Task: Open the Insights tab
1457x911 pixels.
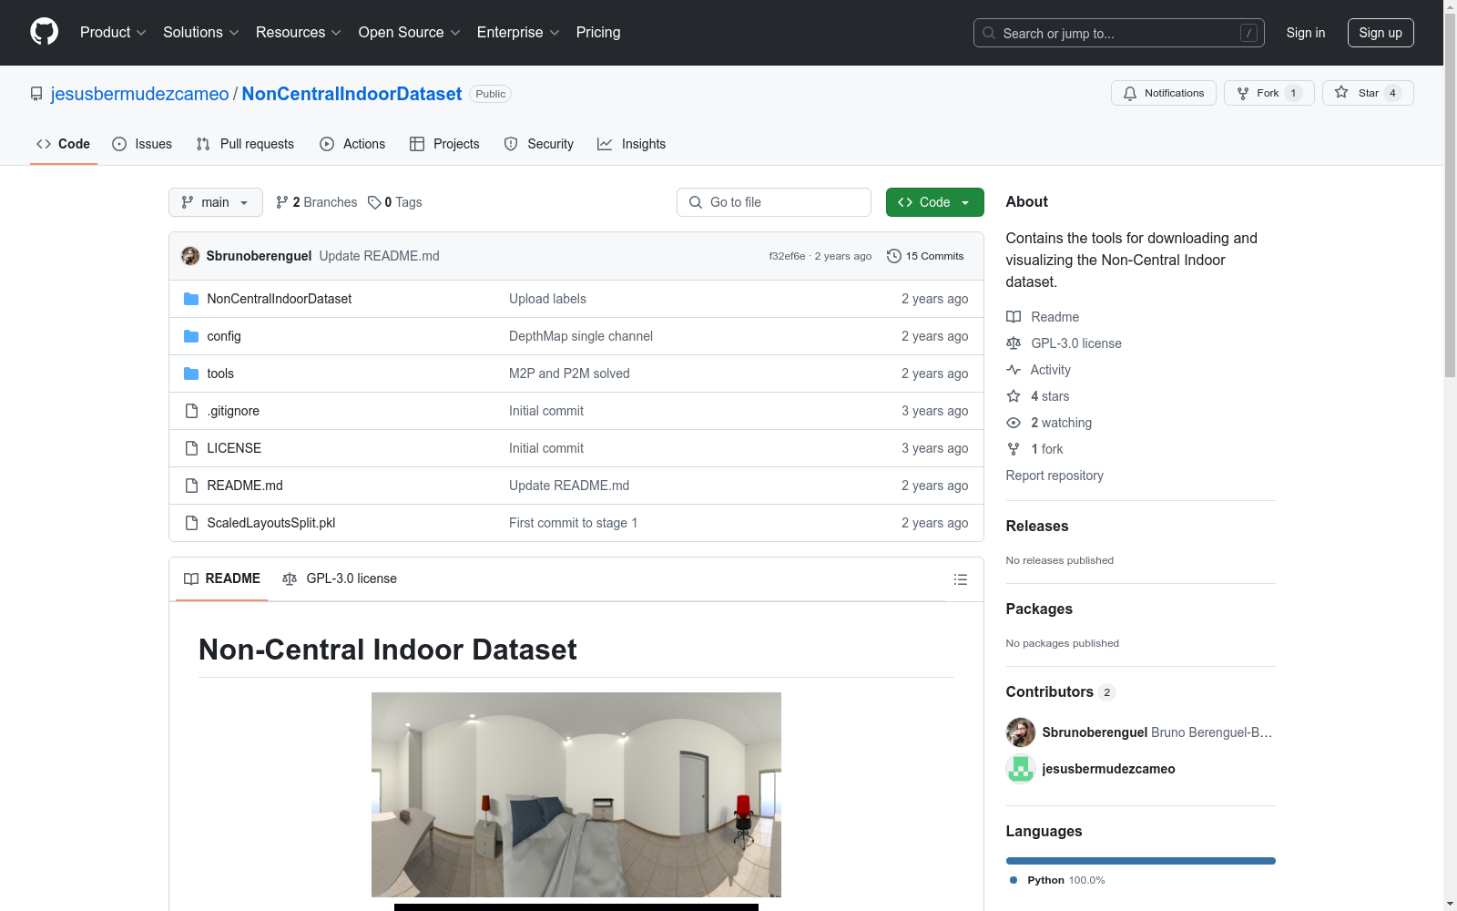Action: [x=631, y=144]
